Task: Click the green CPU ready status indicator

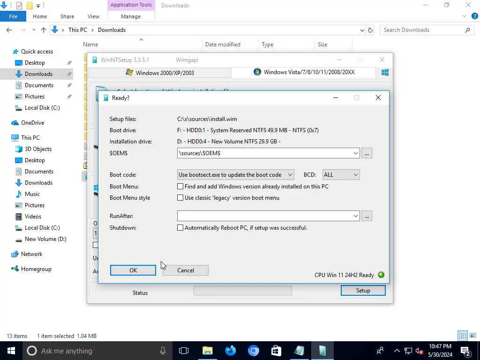Action: (381, 275)
